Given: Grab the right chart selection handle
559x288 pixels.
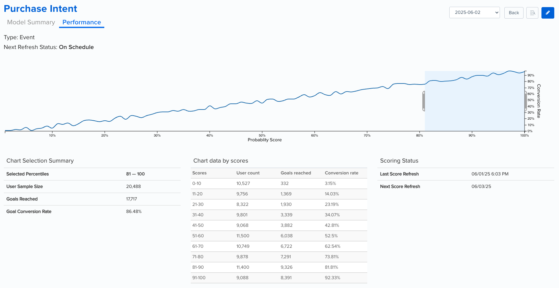Looking at the screenshot, I should coord(526,101).
